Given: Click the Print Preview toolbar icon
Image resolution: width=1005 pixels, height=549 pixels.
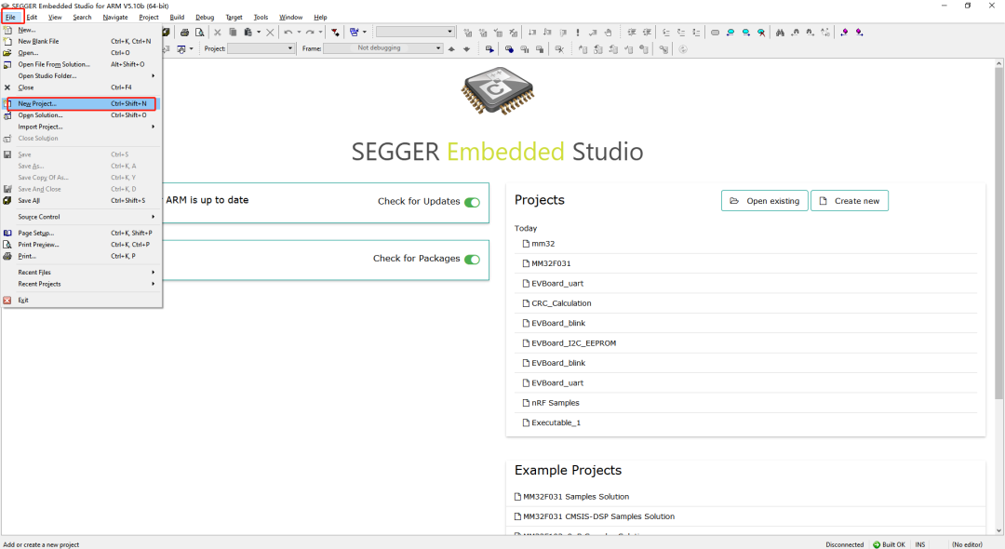Looking at the screenshot, I should [200, 32].
